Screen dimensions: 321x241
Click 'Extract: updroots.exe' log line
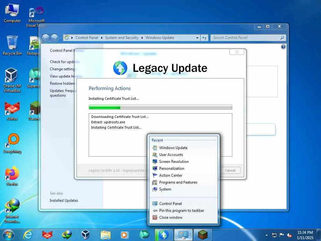(108, 122)
